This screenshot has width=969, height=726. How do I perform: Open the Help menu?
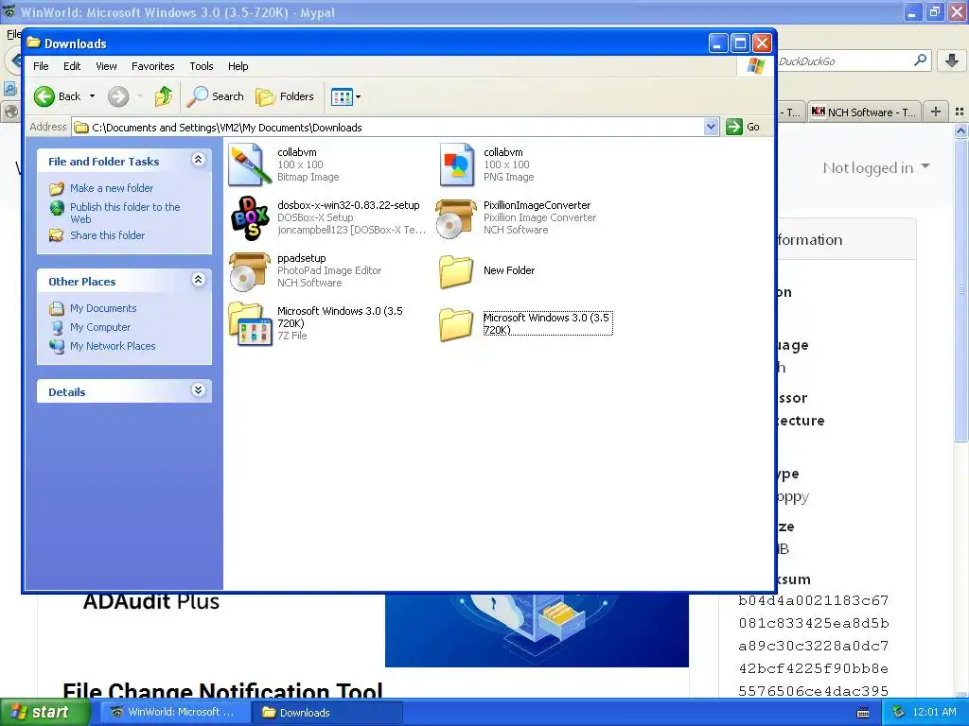238,66
